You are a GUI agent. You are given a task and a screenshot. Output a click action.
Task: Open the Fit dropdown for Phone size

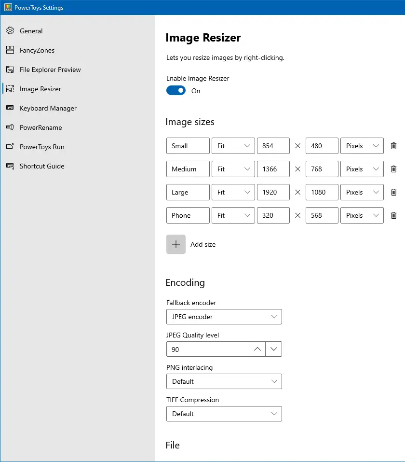pos(233,215)
